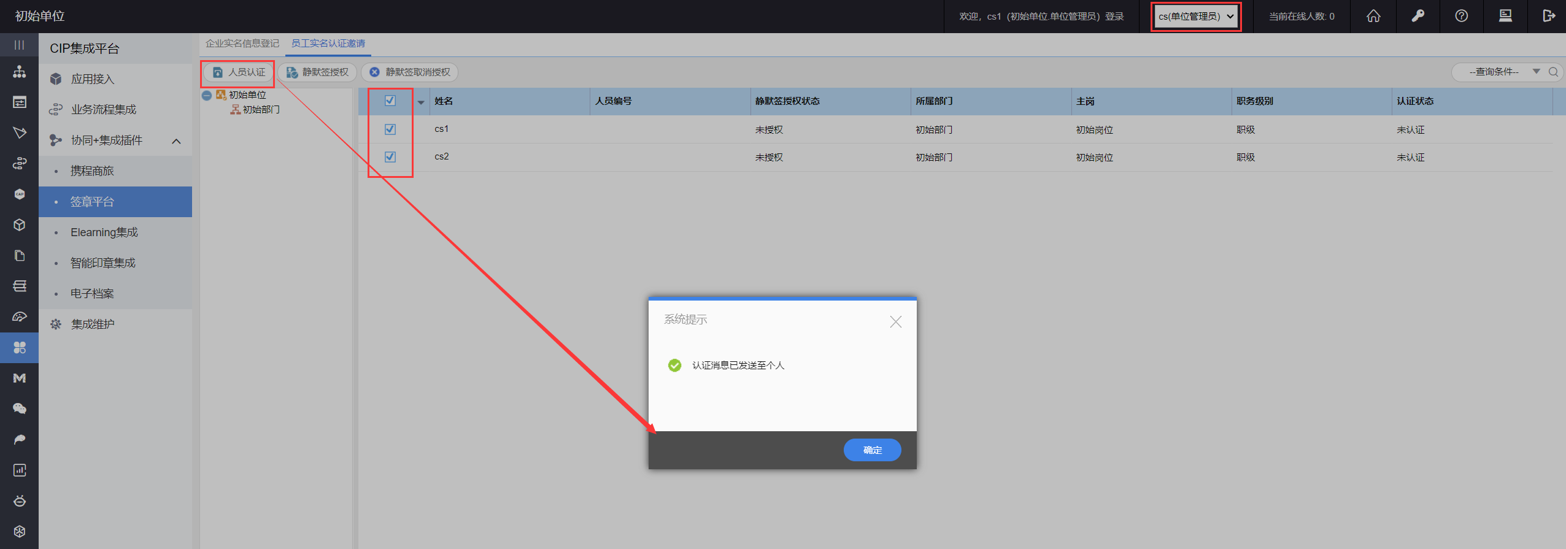Sort by the 静默签授权状态 column header
Screen dimensions: 1566x549
click(x=787, y=101)
